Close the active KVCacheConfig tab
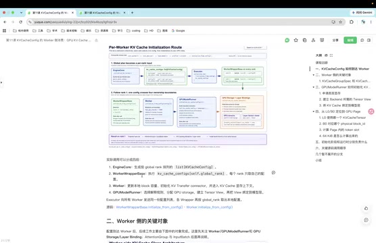Image resolution: width=376 pixels, height=243 pixels. click(x=72, y=13)
